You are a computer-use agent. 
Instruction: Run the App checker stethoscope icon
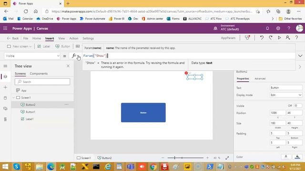coord(247,38)
